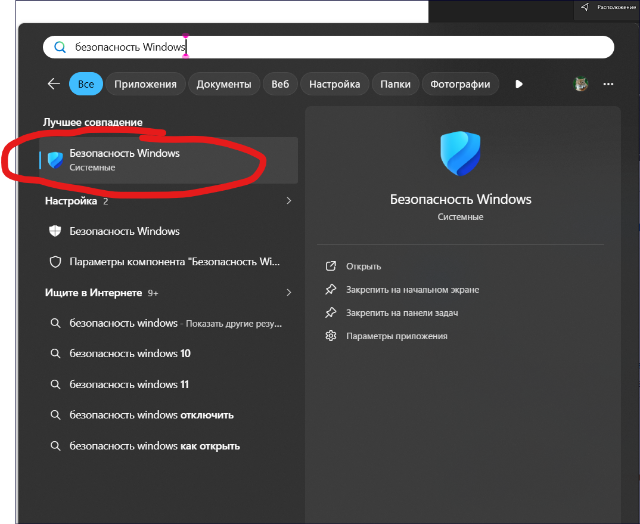640x524 pixels.
Task: Select suggestion 'безопасность windows отключить'
Action: pos(168,415)
